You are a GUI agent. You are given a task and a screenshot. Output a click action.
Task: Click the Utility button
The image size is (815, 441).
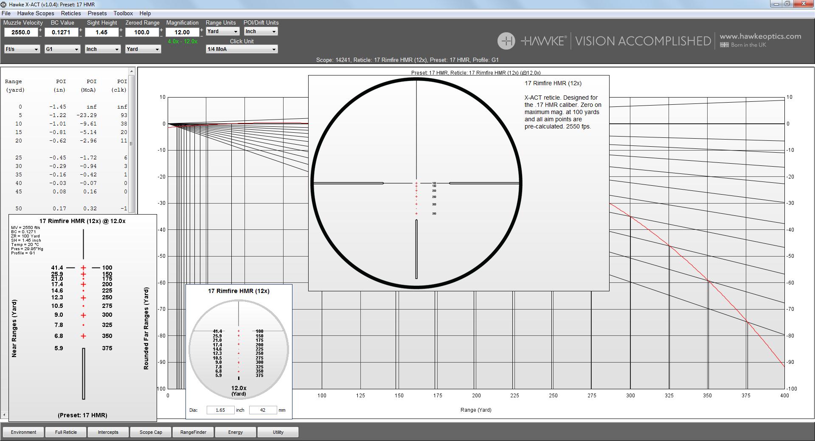click(x=278, y=432)
